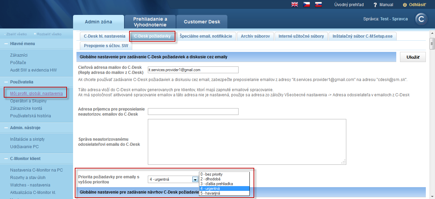Open Špeciálne email. notifikácie tab
Image resolution: width=435 pixels, height=199 pixels.
coord(206,36)
